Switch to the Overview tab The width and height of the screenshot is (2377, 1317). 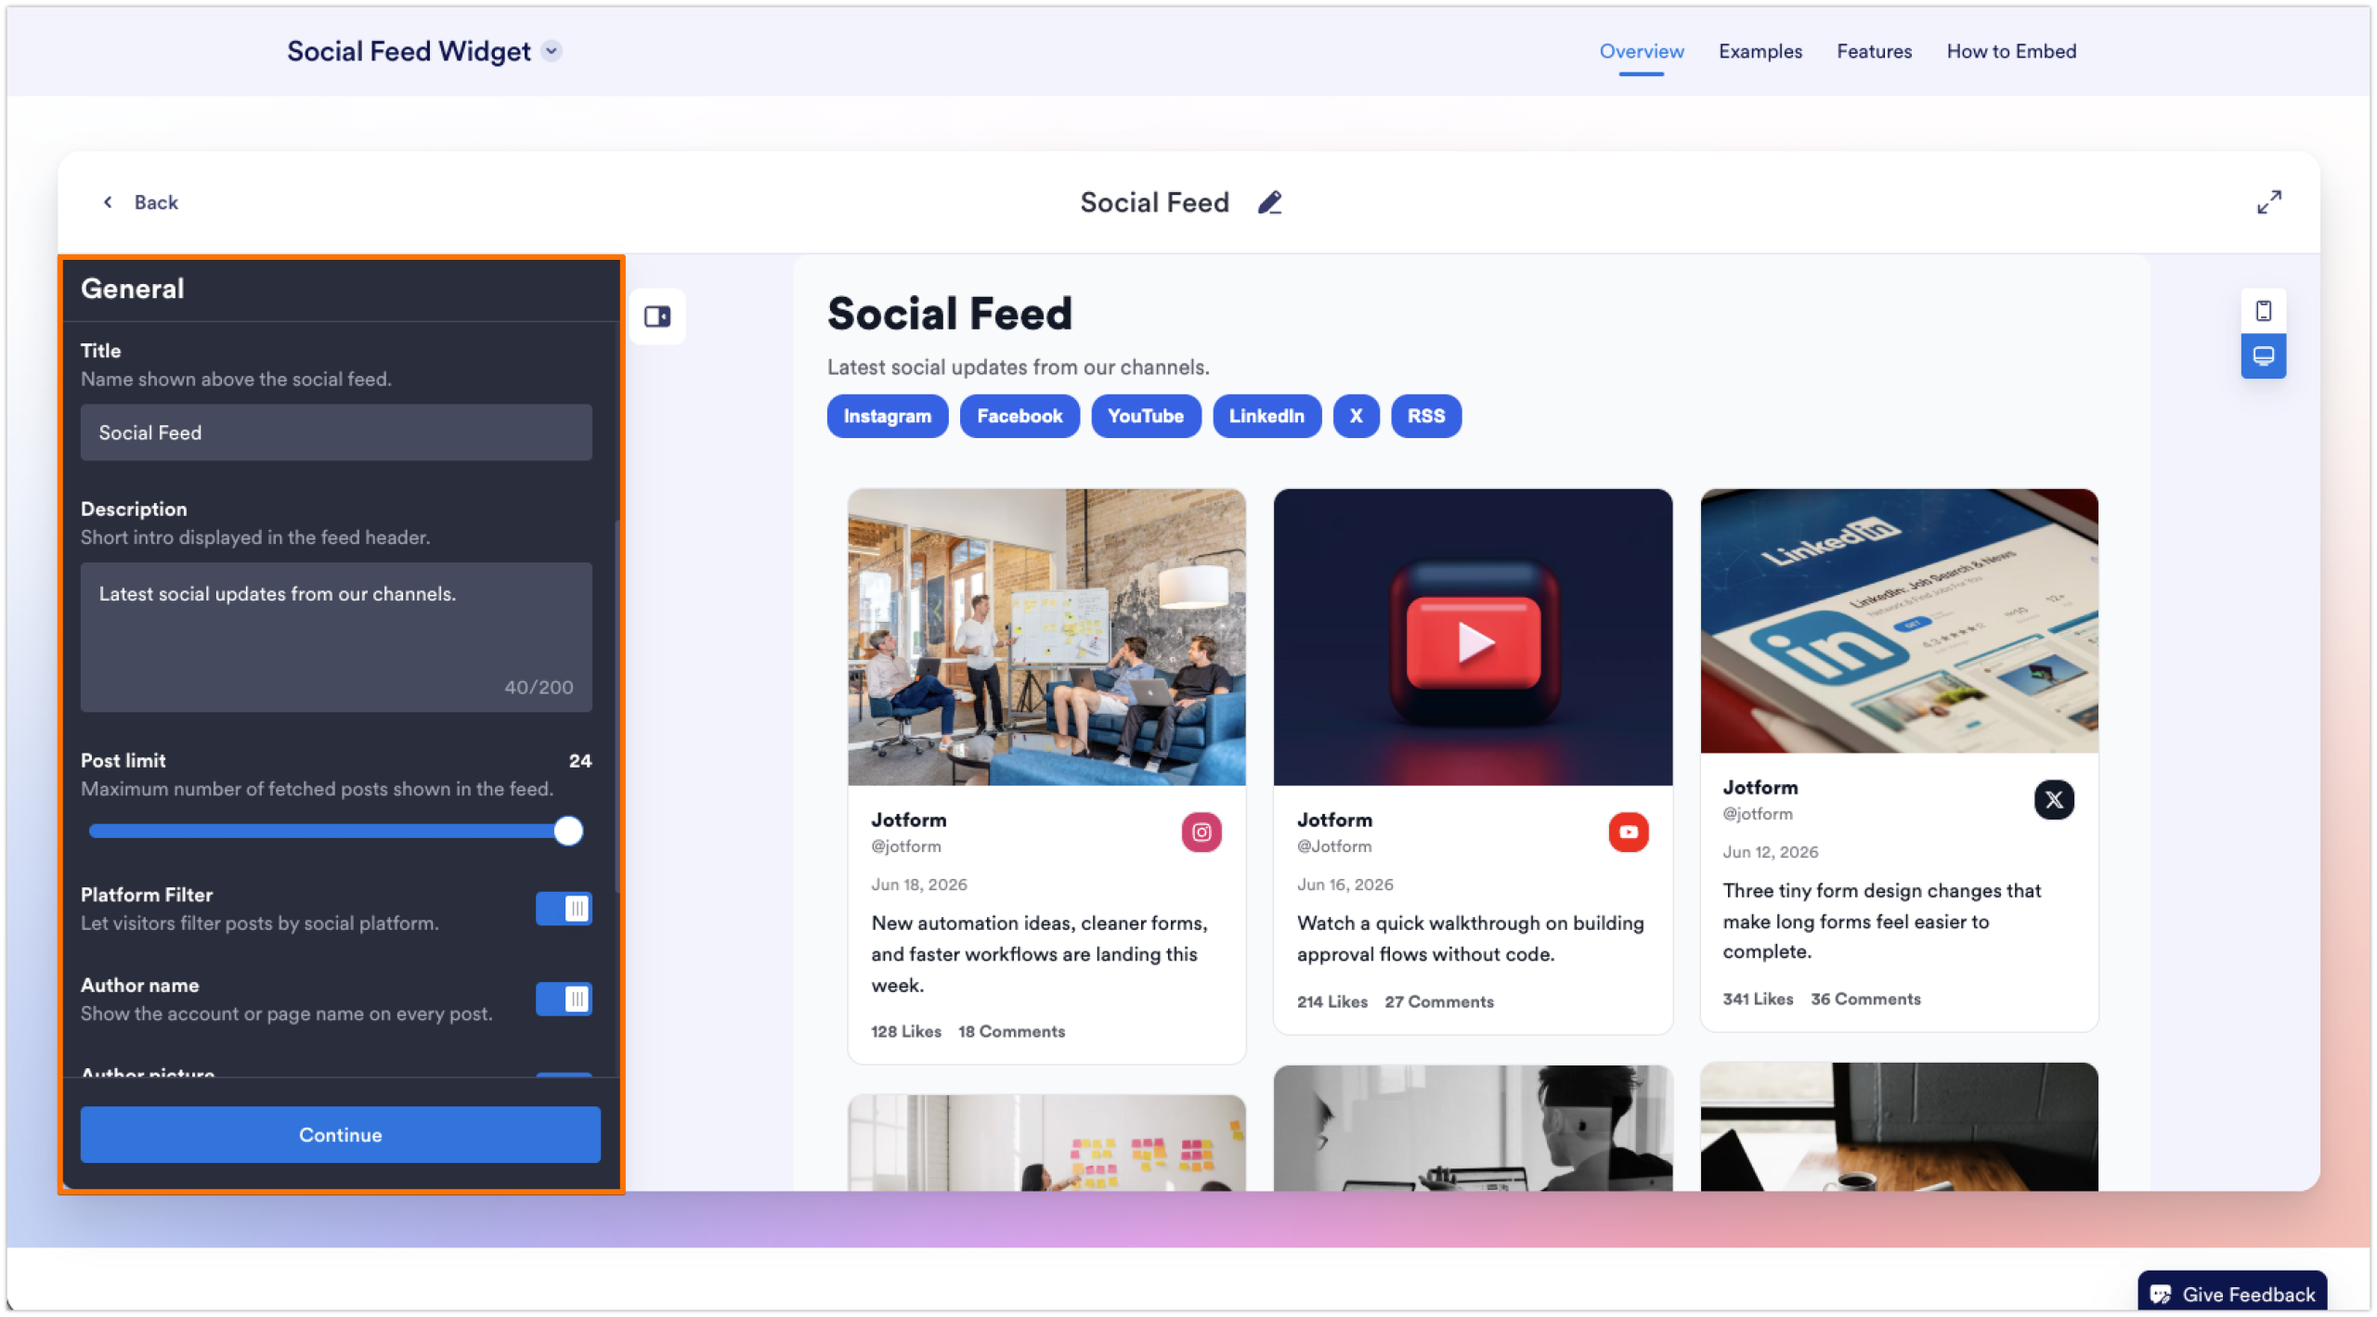pos(1641,51)
